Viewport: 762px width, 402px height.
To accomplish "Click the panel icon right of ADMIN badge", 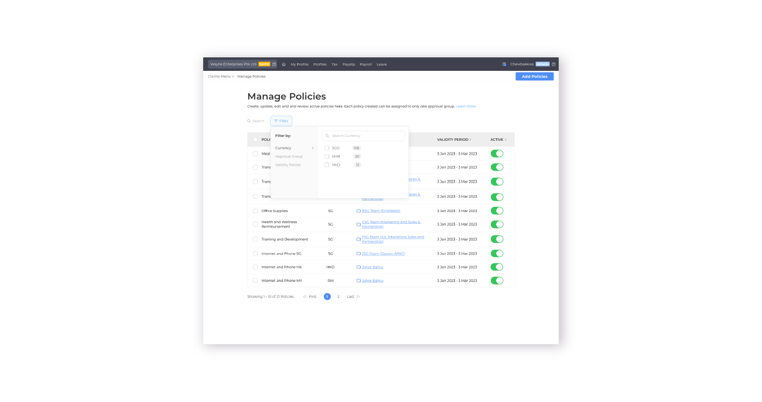I will click(x=554, y=64).
